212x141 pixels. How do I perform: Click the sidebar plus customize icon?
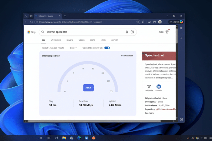pos(181,38)
